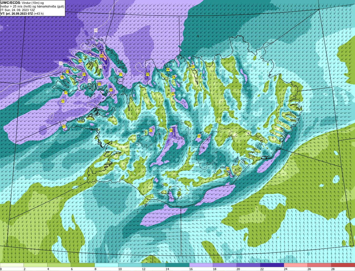The width and height of the screenshot is (355, 271).
Task: Click the yellow gust marker showing 25
Action: 199,136
